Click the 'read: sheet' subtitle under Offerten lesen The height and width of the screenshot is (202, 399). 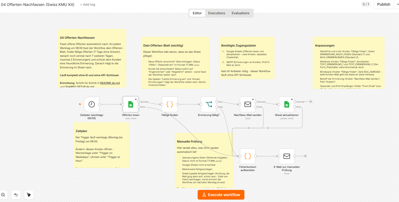130,118
